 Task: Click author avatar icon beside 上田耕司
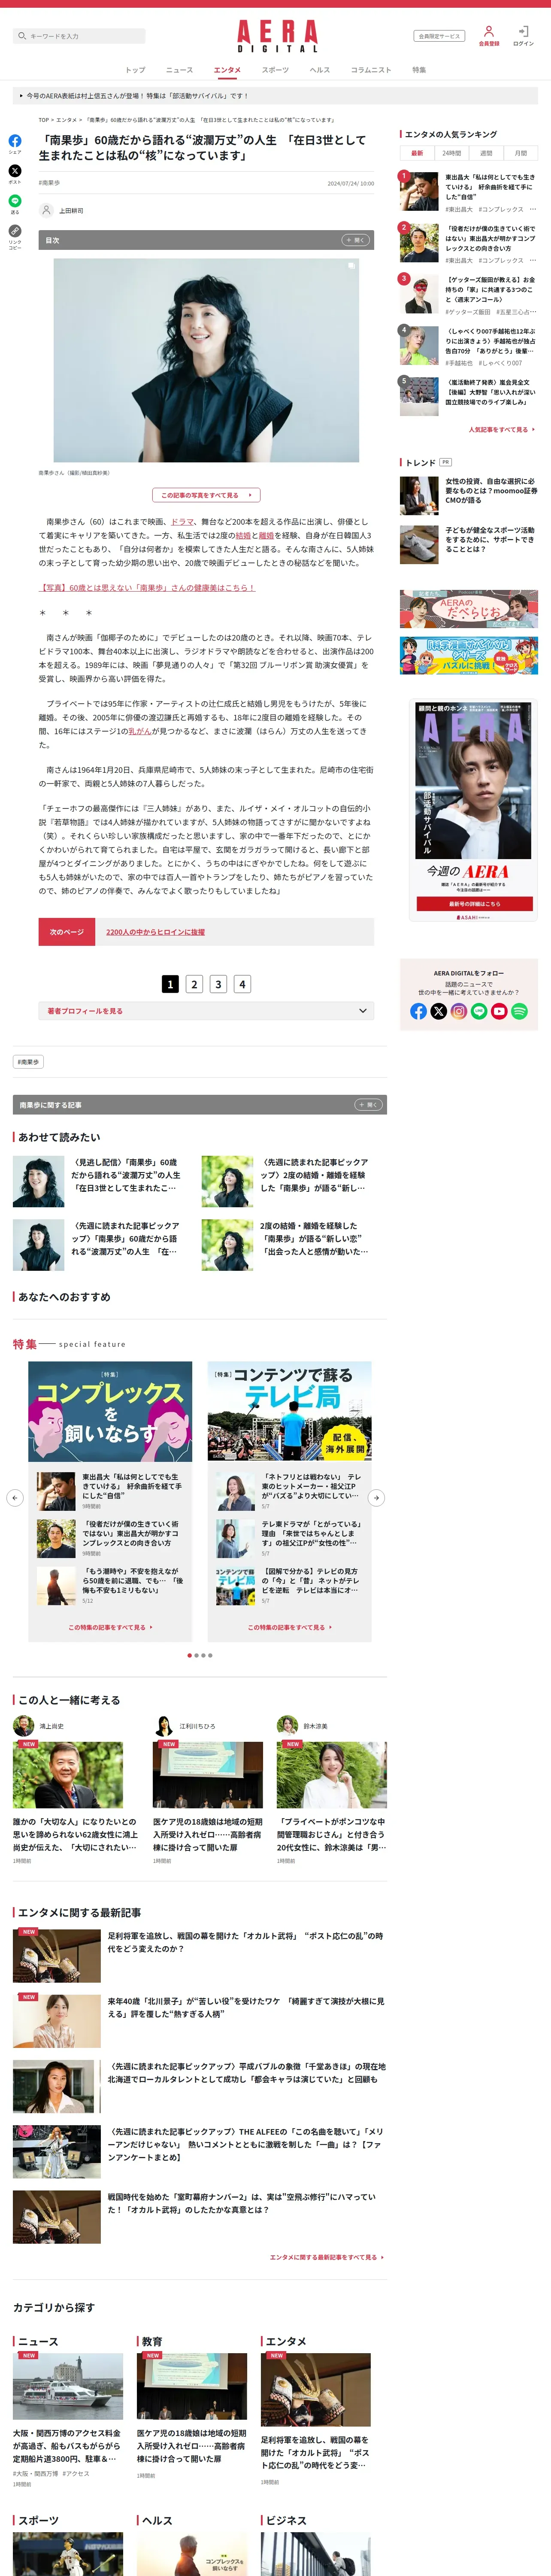pos(46,210)
